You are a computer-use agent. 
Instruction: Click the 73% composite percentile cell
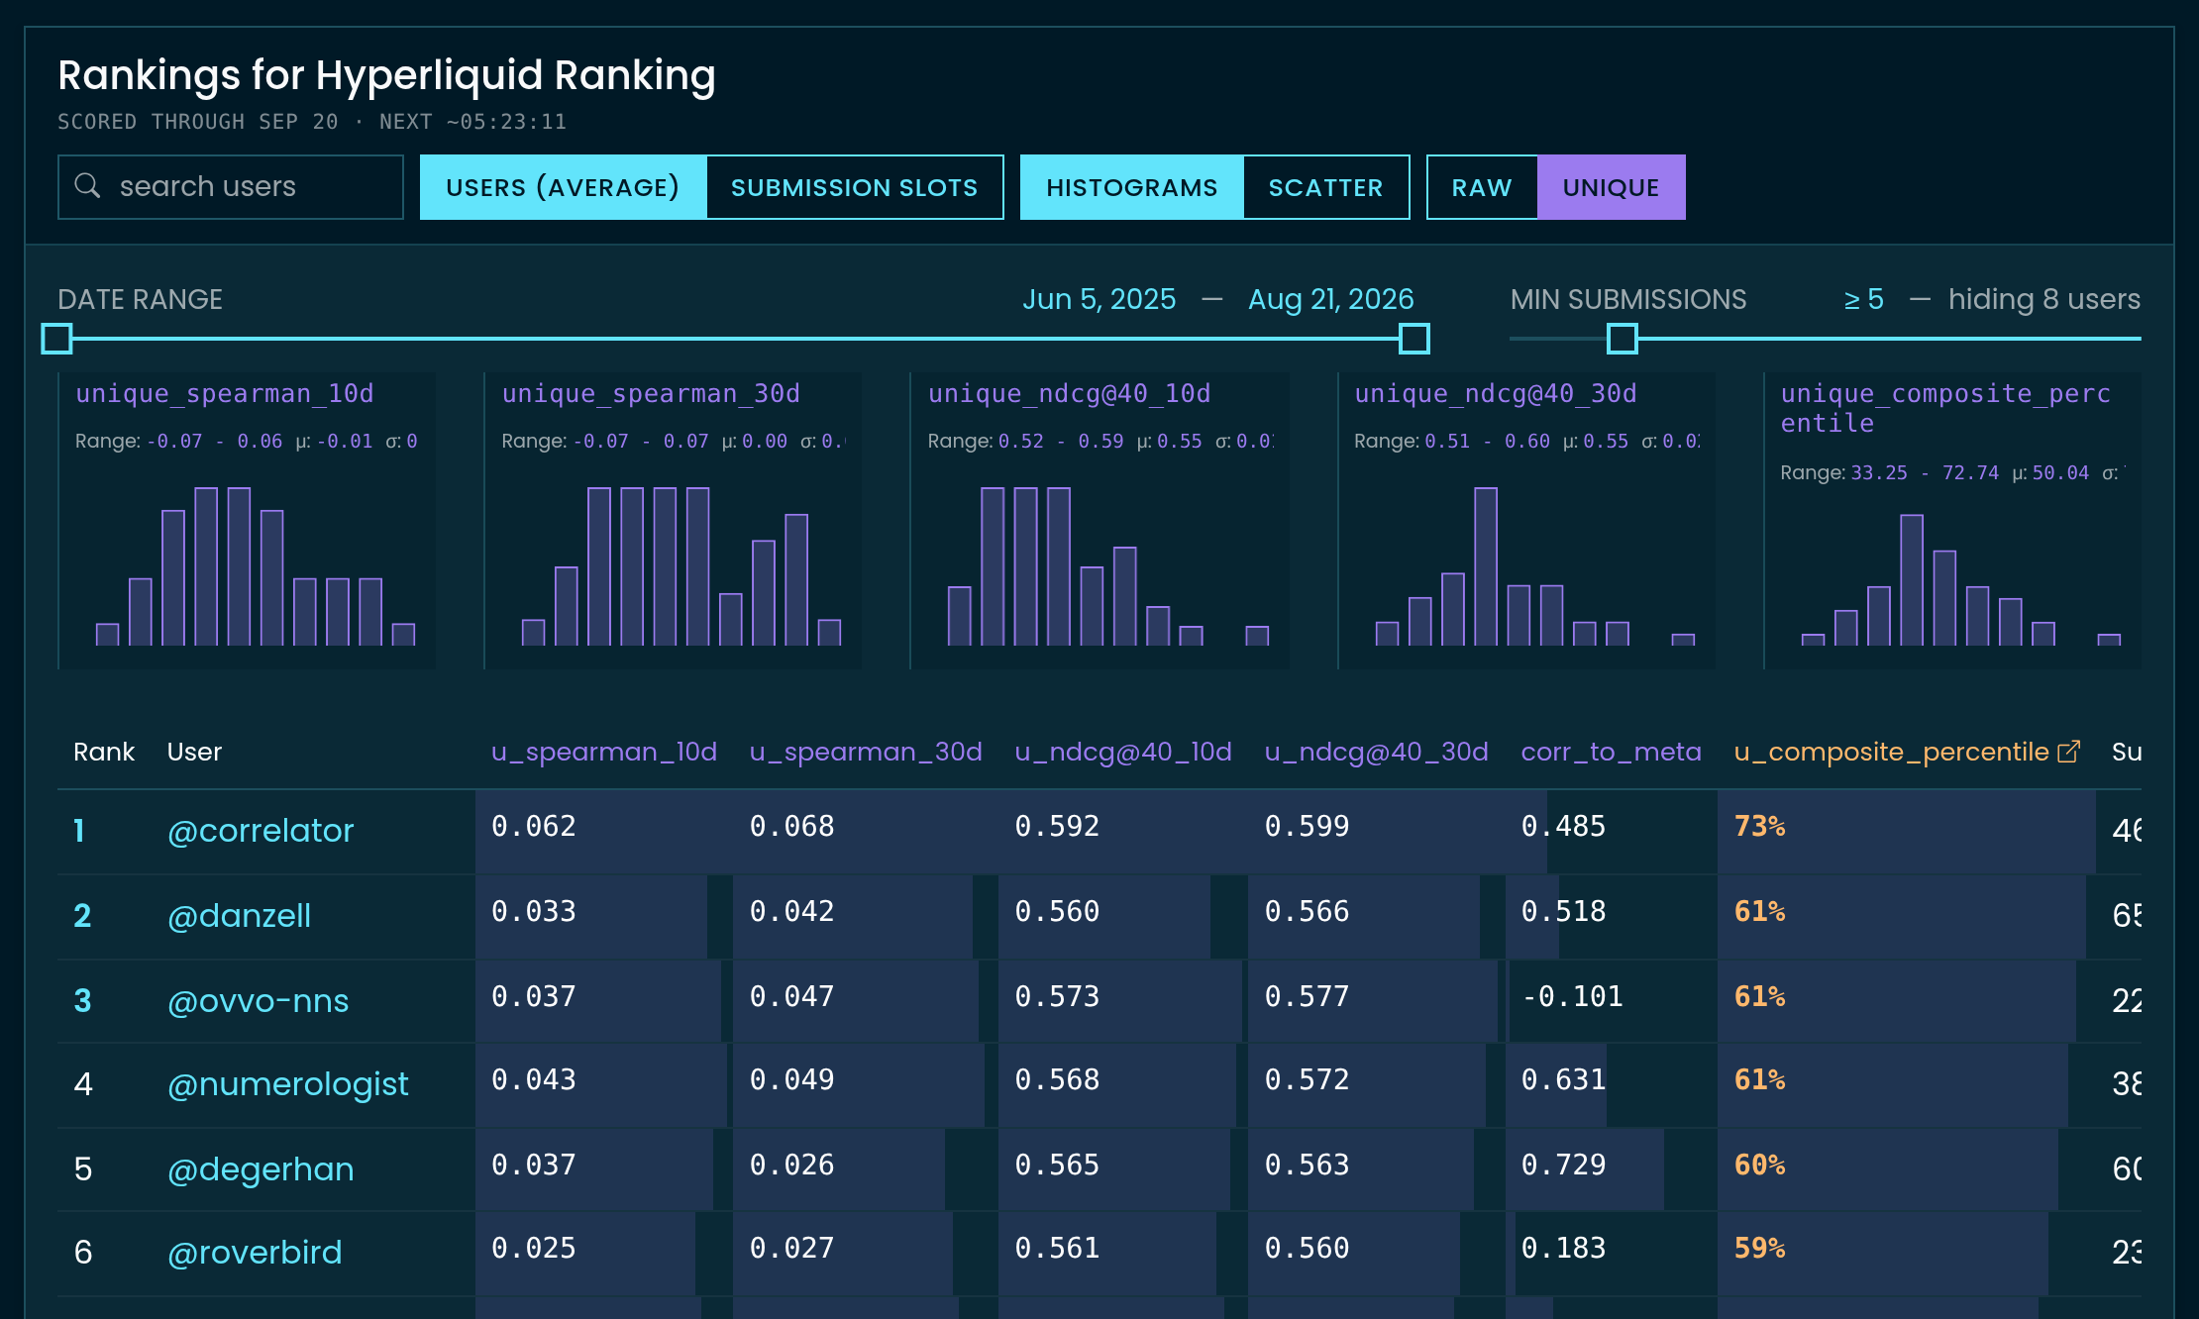(x=1907, y=831)
